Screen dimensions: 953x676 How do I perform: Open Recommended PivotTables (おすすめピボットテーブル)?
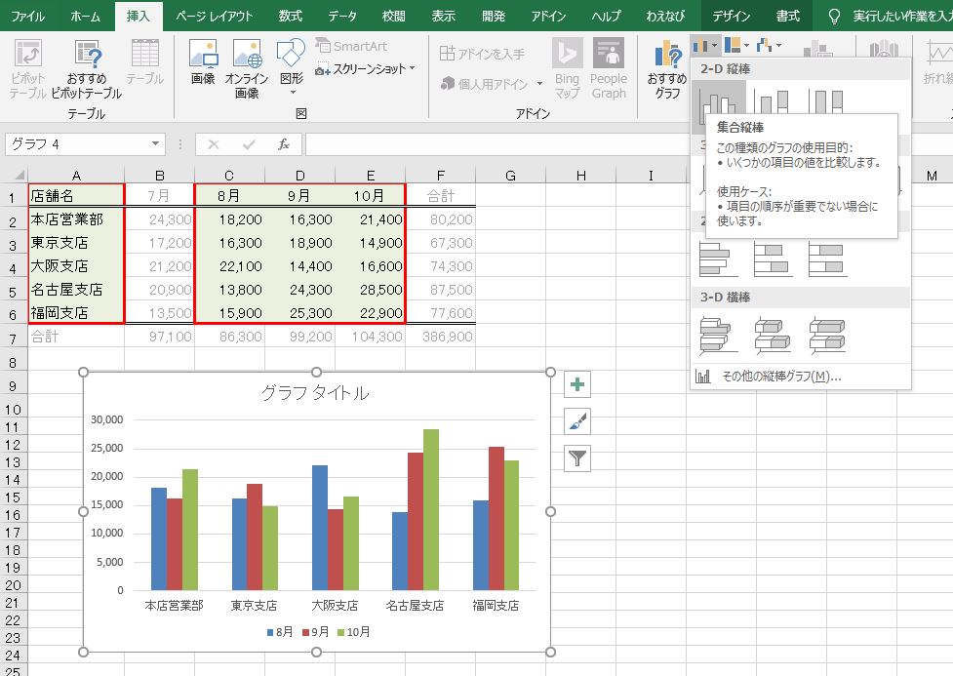pos(86,68)
